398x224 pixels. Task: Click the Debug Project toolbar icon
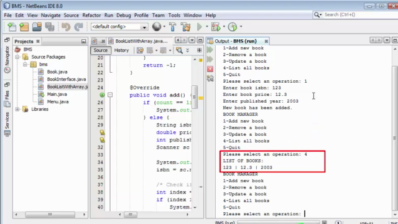pos(216,27)
